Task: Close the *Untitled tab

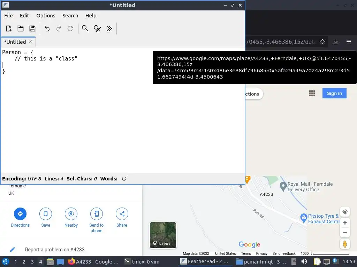Action: click(30, 42)
